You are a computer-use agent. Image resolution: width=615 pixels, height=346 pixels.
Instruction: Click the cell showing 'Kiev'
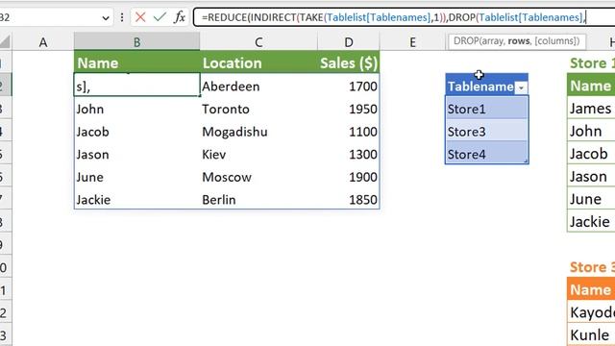[258, 155]
